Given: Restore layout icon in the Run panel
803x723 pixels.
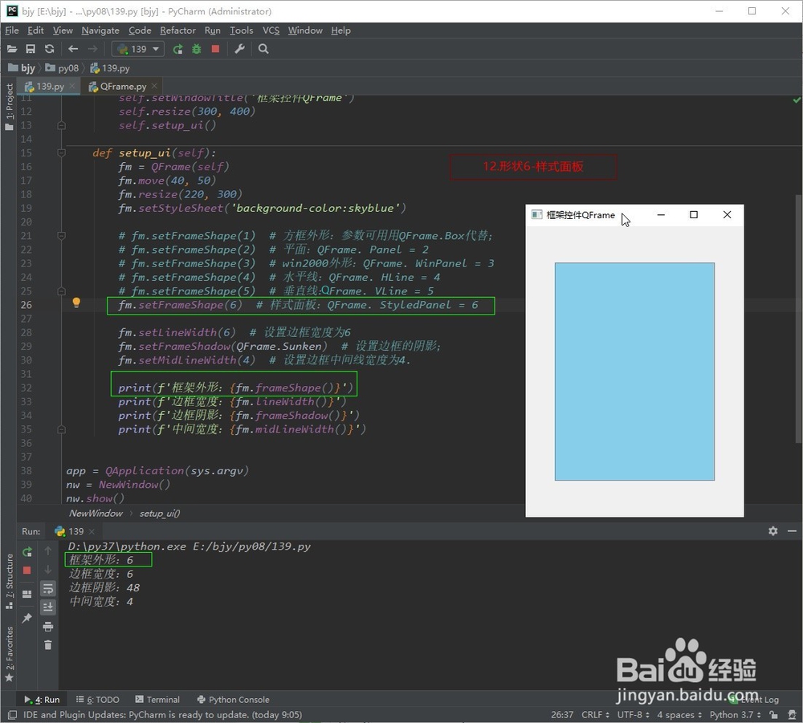Looking at the screenshot, I should [x=27, y=594].
